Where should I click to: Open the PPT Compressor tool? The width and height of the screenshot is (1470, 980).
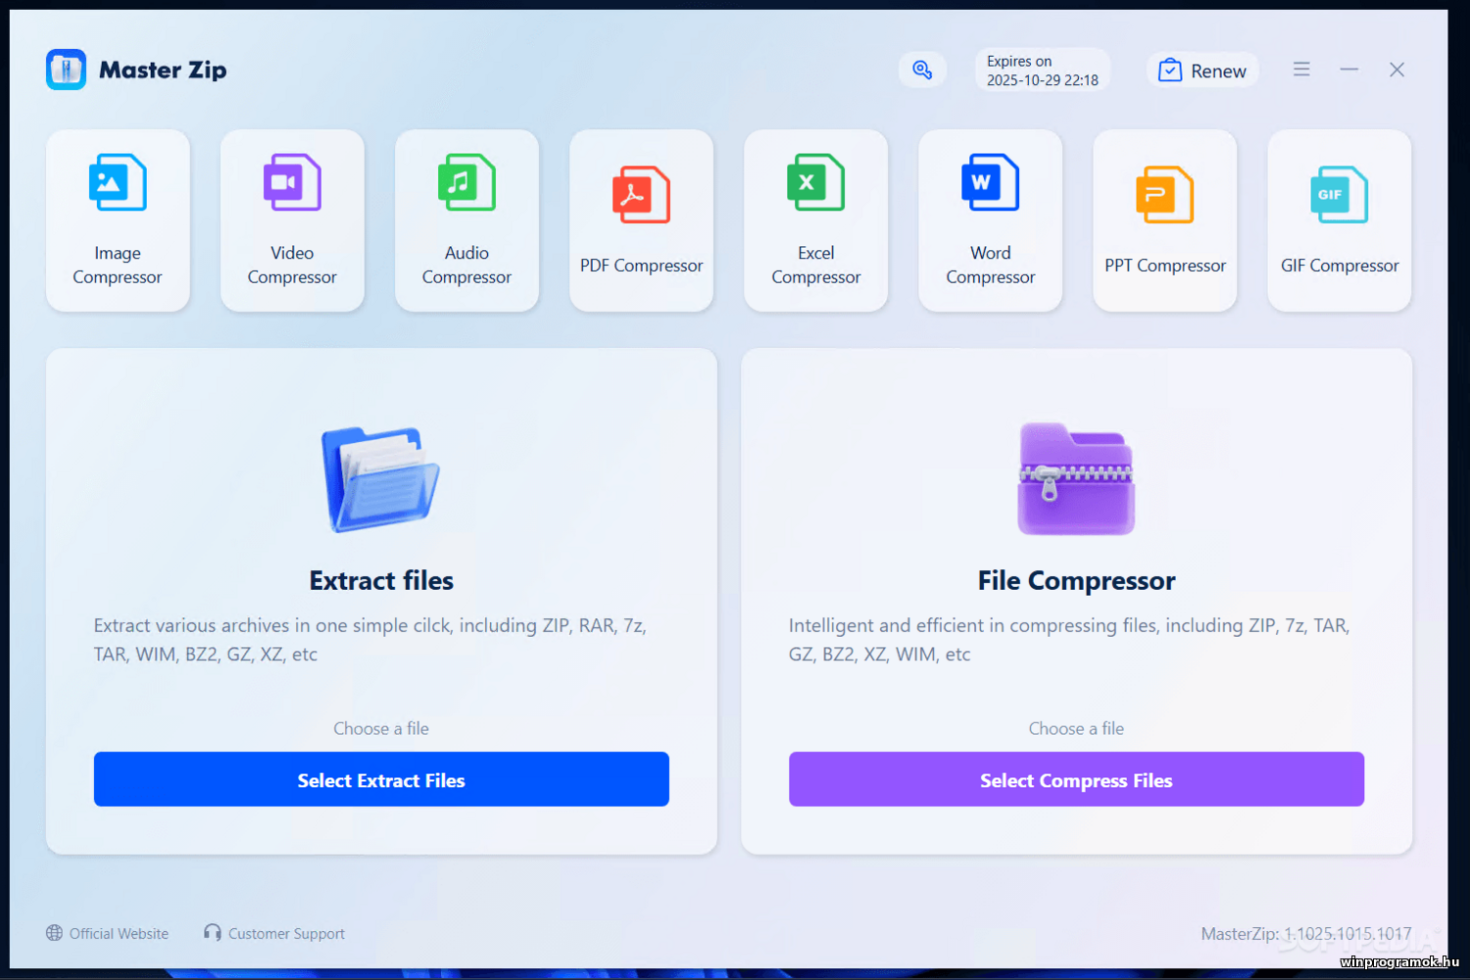1164,220
